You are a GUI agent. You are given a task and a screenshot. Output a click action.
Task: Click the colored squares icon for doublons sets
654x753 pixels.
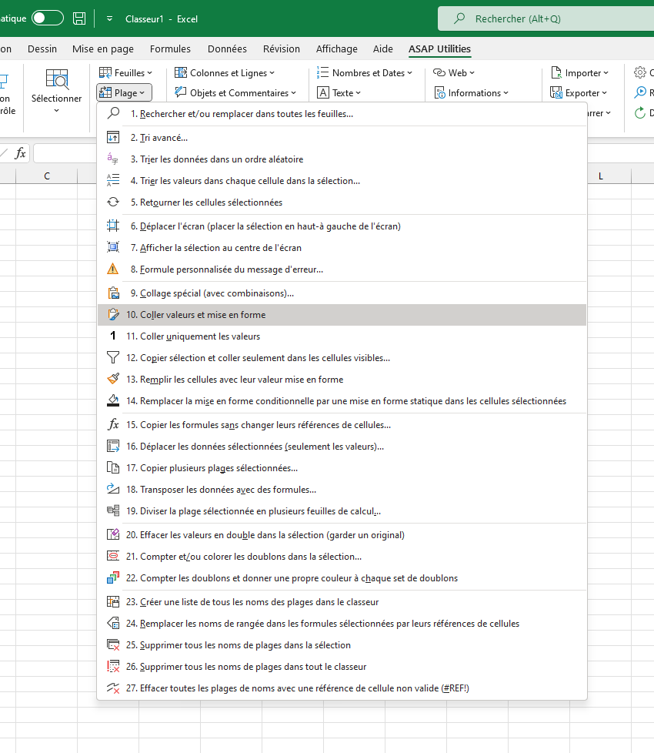[x=113, y=577]
